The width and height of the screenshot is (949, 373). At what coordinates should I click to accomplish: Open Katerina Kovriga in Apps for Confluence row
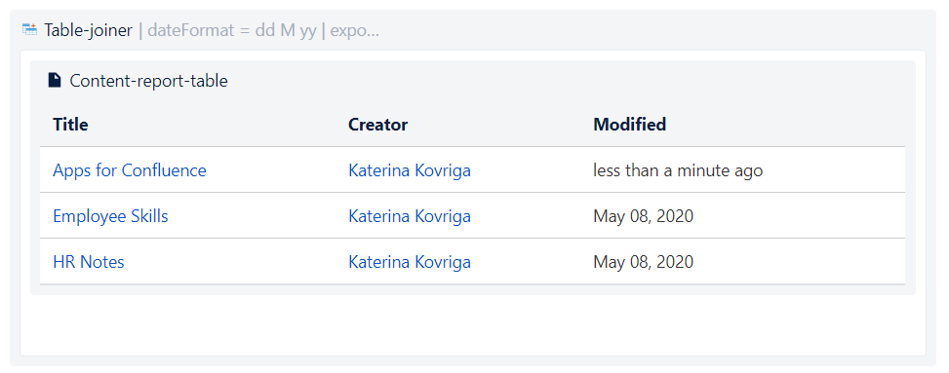pos(409,170)
